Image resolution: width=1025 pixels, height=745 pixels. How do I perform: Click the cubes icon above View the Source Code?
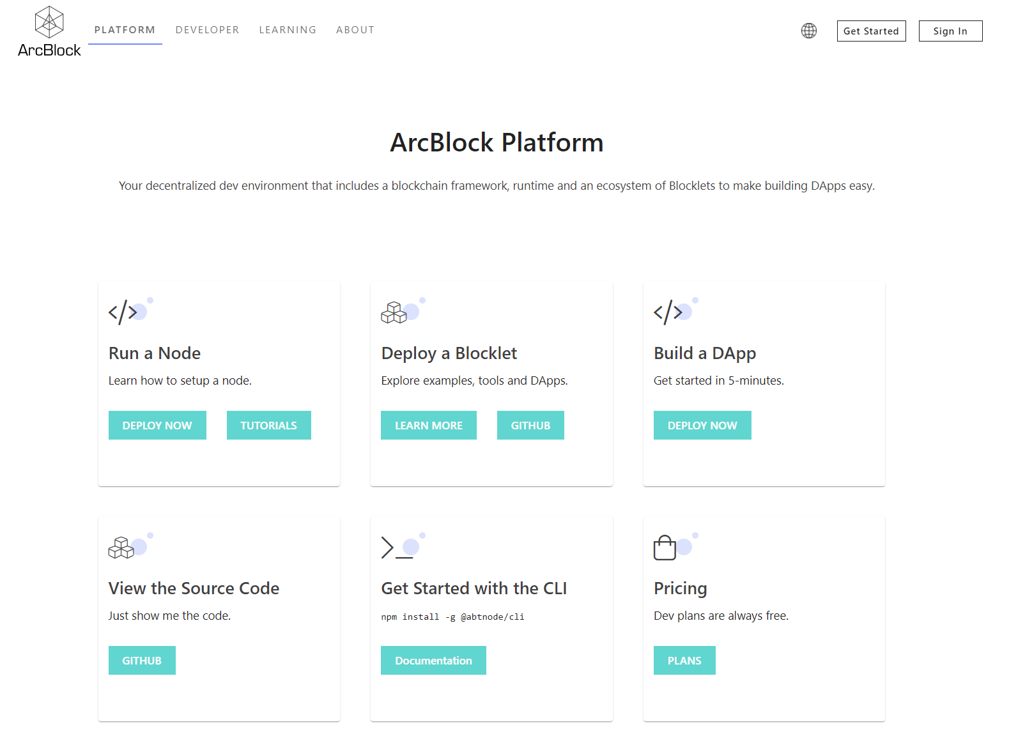pos(121,548)
